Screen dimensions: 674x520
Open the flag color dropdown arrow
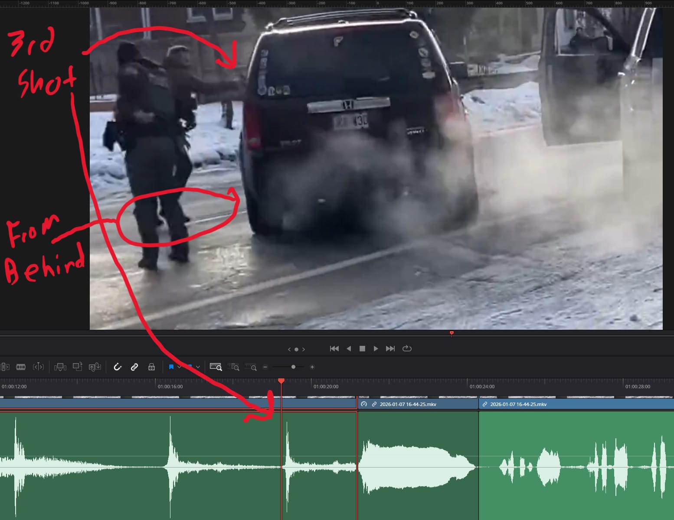pos(179,367)
